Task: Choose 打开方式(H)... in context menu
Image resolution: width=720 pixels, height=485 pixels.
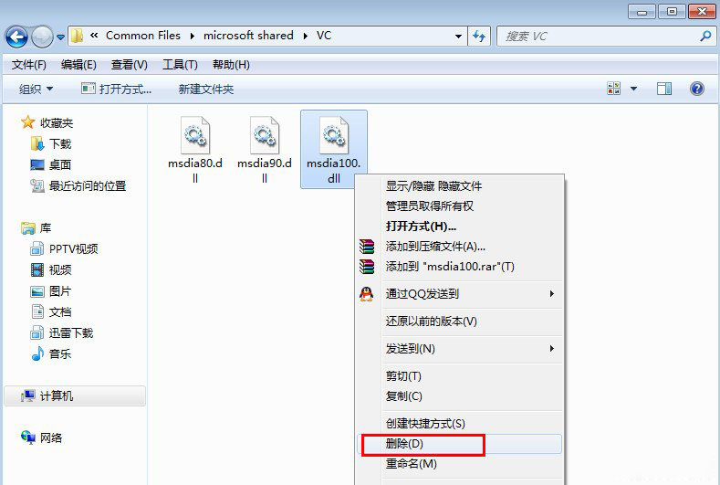Action: pos(421,227)
